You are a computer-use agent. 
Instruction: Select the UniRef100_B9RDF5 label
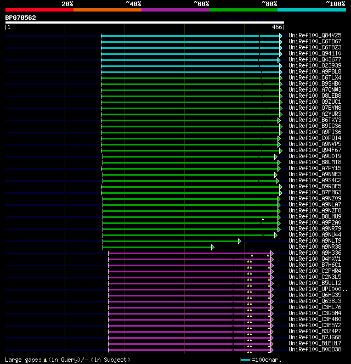(315, 186)
